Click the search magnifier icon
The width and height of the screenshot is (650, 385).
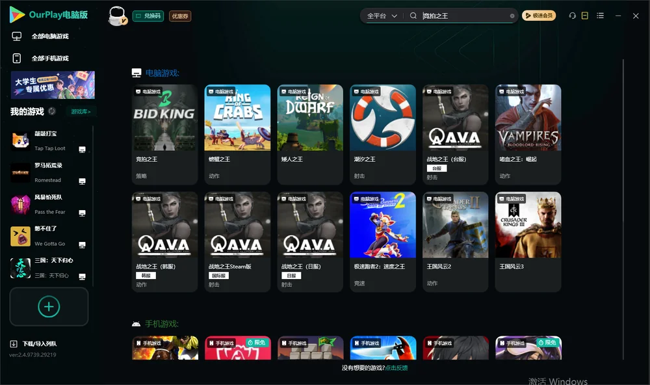click(x=413, y=16)
